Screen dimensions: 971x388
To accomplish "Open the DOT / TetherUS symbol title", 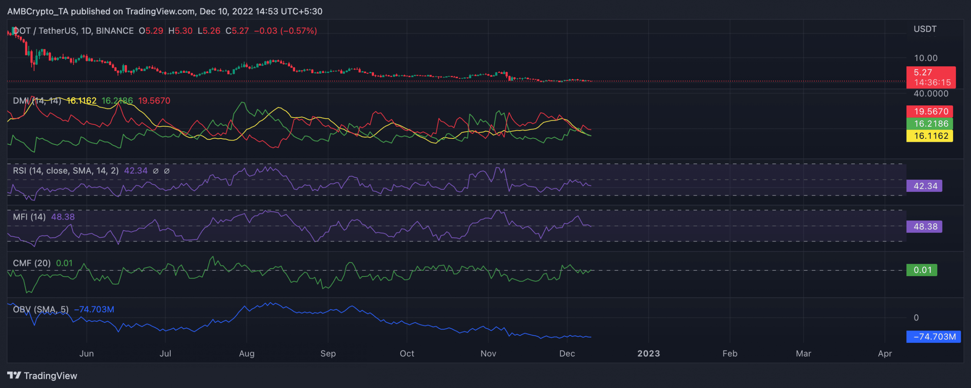I will pos(73,31).
